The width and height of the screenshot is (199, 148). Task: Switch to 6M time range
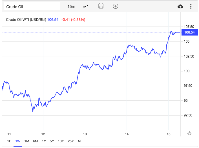[x=36, y=141]
